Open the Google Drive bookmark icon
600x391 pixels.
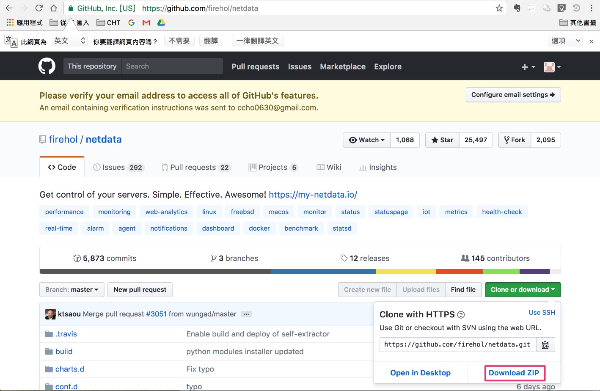(161, 22)
